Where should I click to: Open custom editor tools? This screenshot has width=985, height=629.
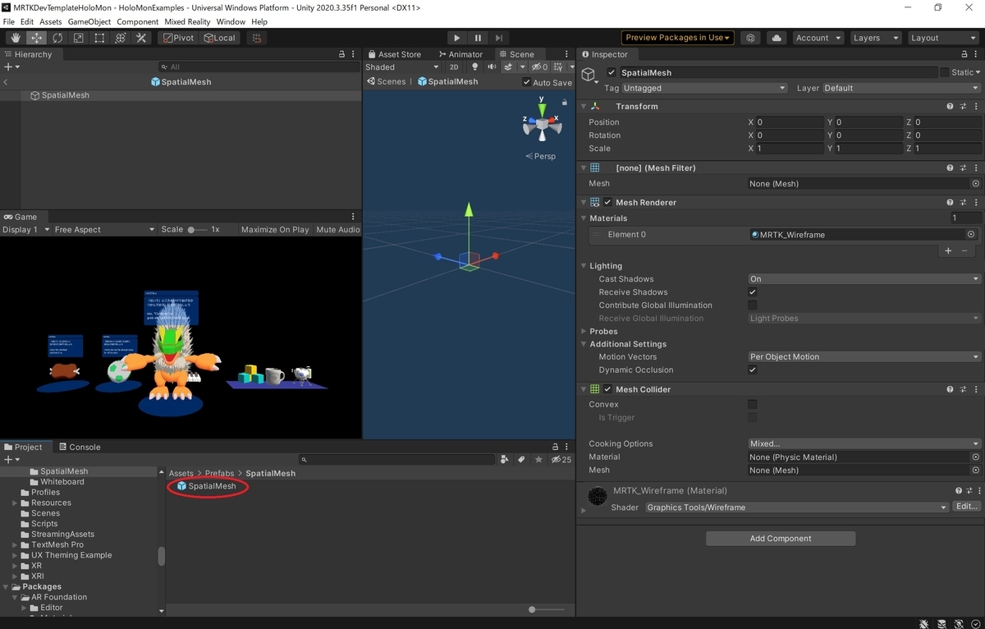tap(141, 38)
